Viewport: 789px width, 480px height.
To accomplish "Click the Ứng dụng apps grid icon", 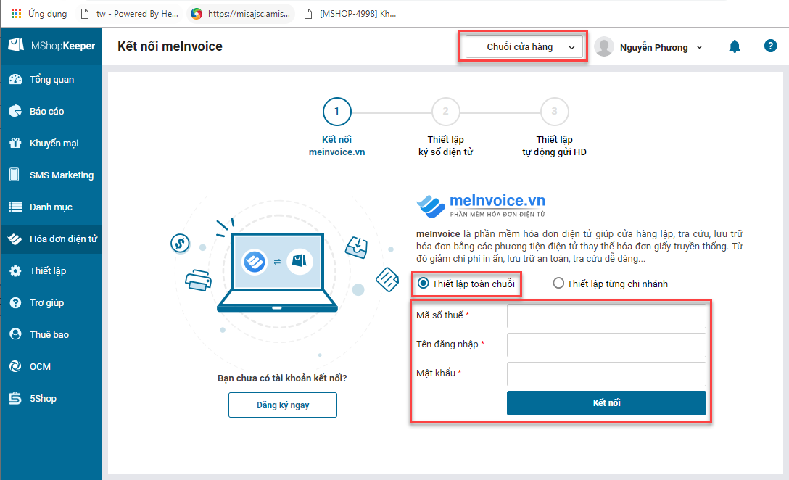I will 16,14.
